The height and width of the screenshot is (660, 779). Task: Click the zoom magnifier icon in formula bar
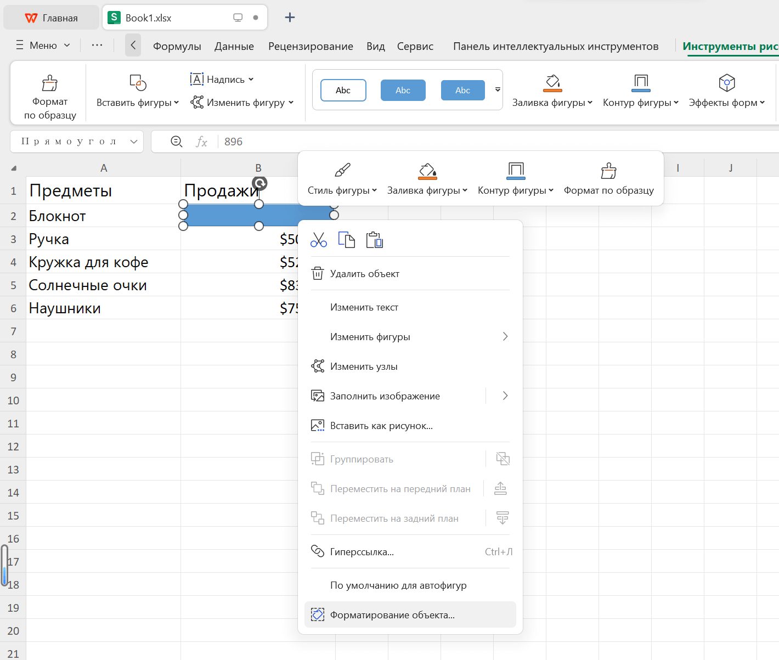tap(177, 142)
